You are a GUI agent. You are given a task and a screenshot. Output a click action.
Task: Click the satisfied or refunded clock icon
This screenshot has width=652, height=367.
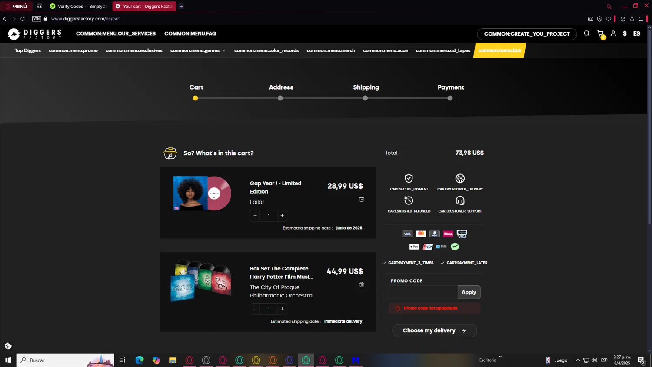point(409,200)
